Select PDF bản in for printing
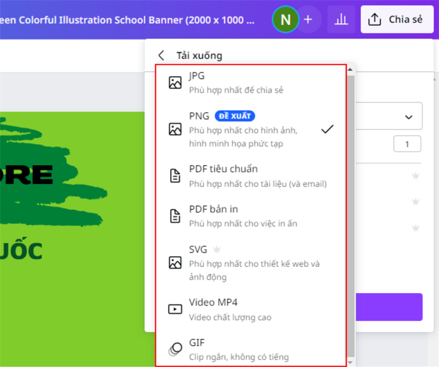Viewport: 439px width, 367px height. click(x=244, y=216)
